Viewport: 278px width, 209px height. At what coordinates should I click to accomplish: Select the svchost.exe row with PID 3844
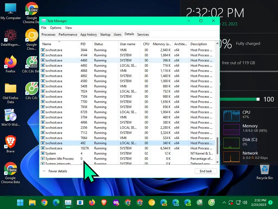click(128, 50)
